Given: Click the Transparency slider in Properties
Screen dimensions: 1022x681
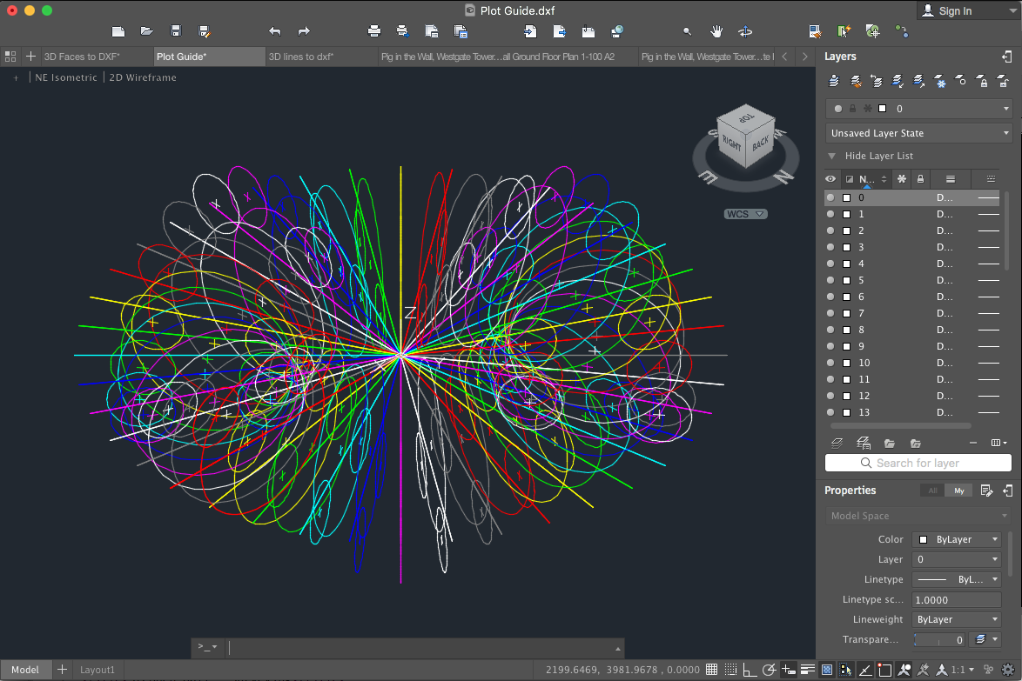Looking at the screenshot, I should coord(939,640).
